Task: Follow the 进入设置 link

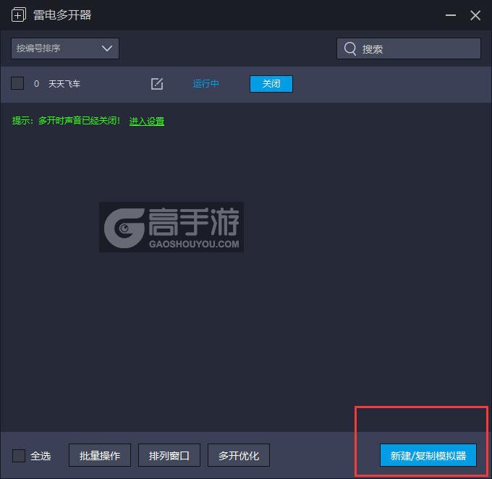Action: (147, 121)
